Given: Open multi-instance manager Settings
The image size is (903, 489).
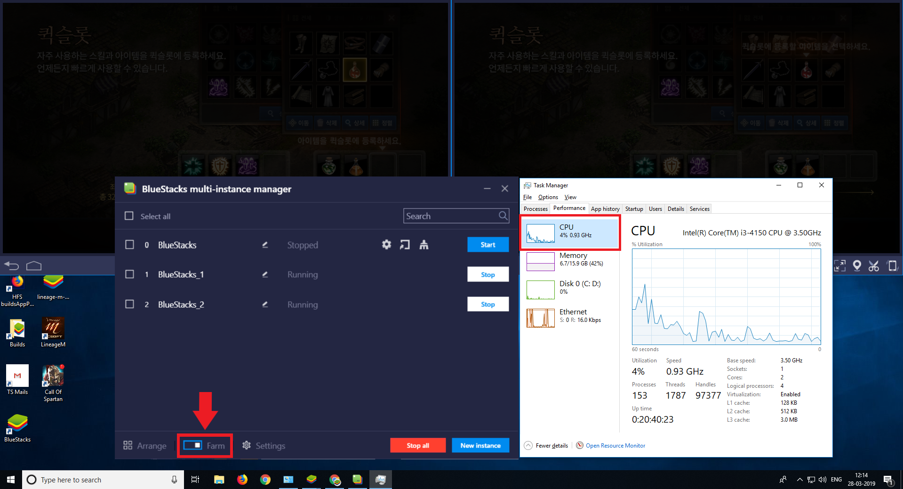Looking at the screenshot, I should (x=264, y=445).
